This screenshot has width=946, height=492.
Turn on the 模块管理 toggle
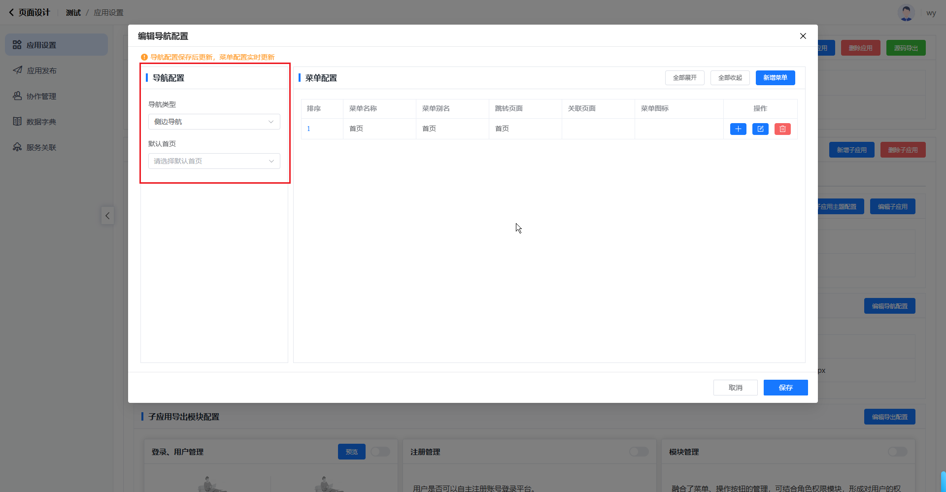pyautogui.click(x=897, y=452)
